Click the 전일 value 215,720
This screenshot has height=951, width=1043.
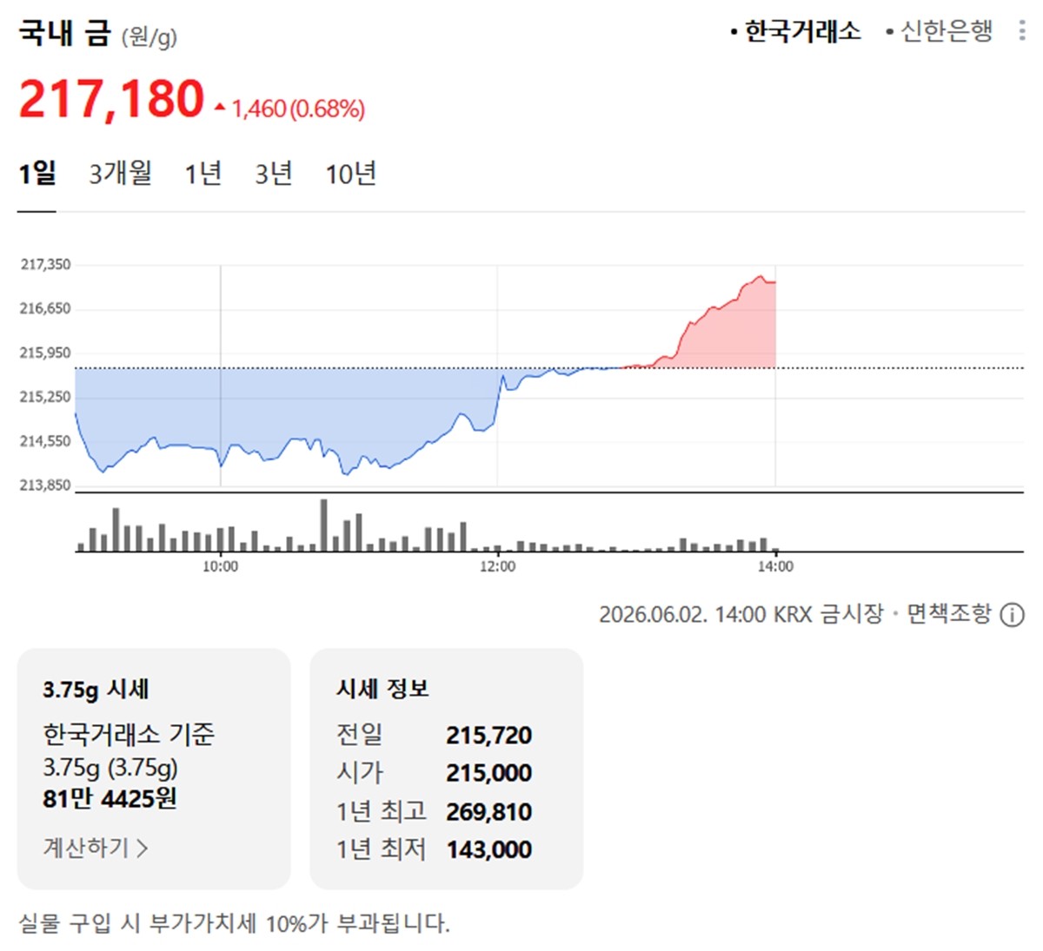[x=488, y=736]
